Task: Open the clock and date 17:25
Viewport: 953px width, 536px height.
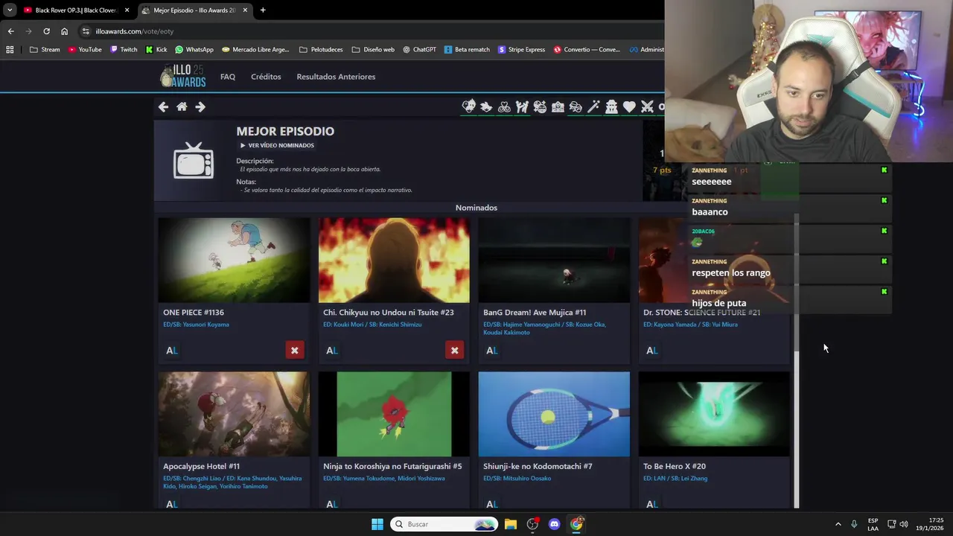Action: 931,524
